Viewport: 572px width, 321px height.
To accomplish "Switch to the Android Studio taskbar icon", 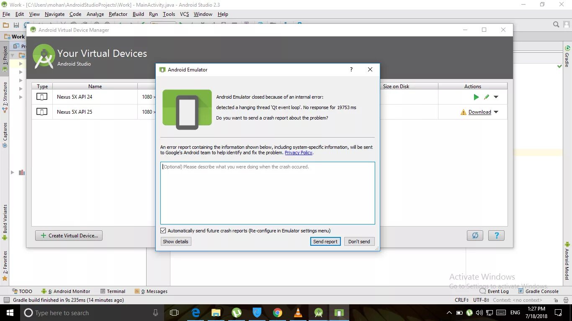I will click(318, 313).
